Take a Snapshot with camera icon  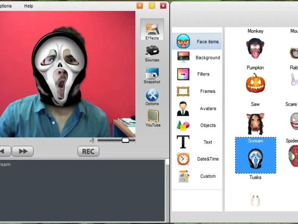[x=152, y=76]
